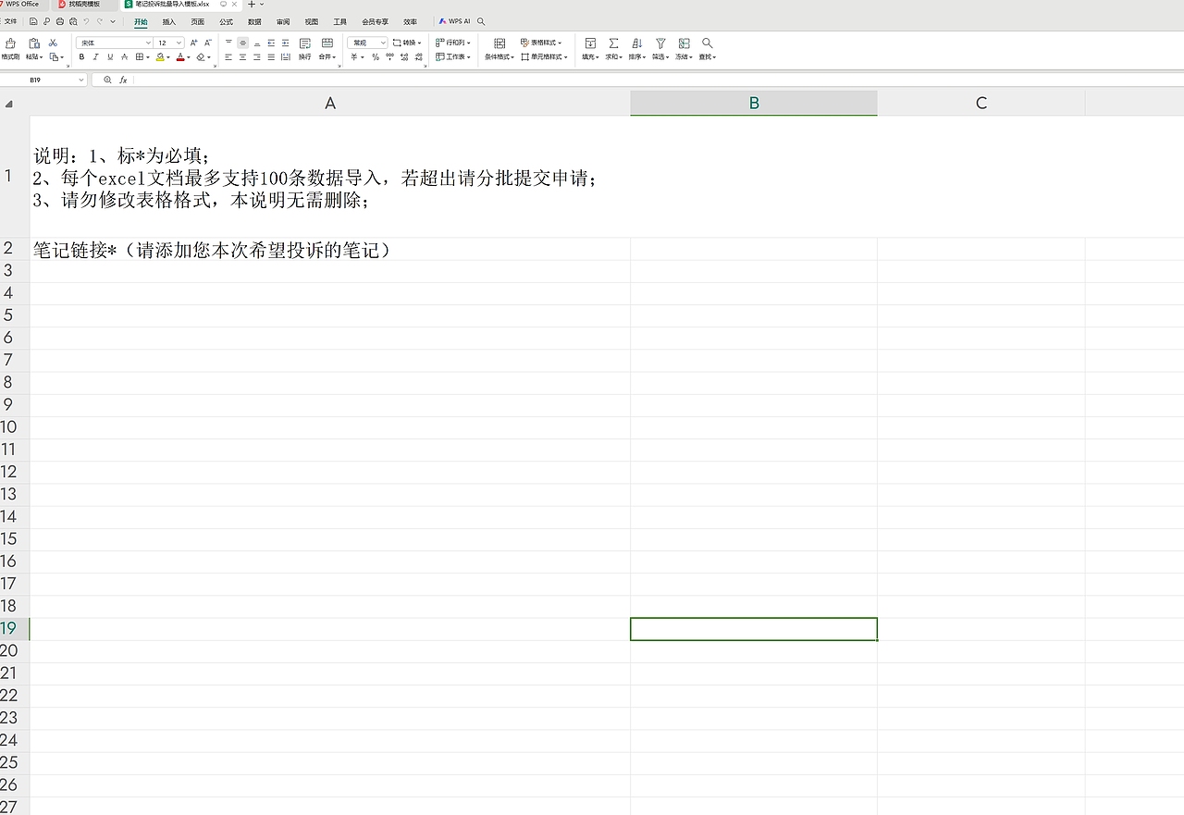Toggle bottom vertical alignment
Image resolution: width=1184 pixels, height=815 pixels.
tap(257, 43)
